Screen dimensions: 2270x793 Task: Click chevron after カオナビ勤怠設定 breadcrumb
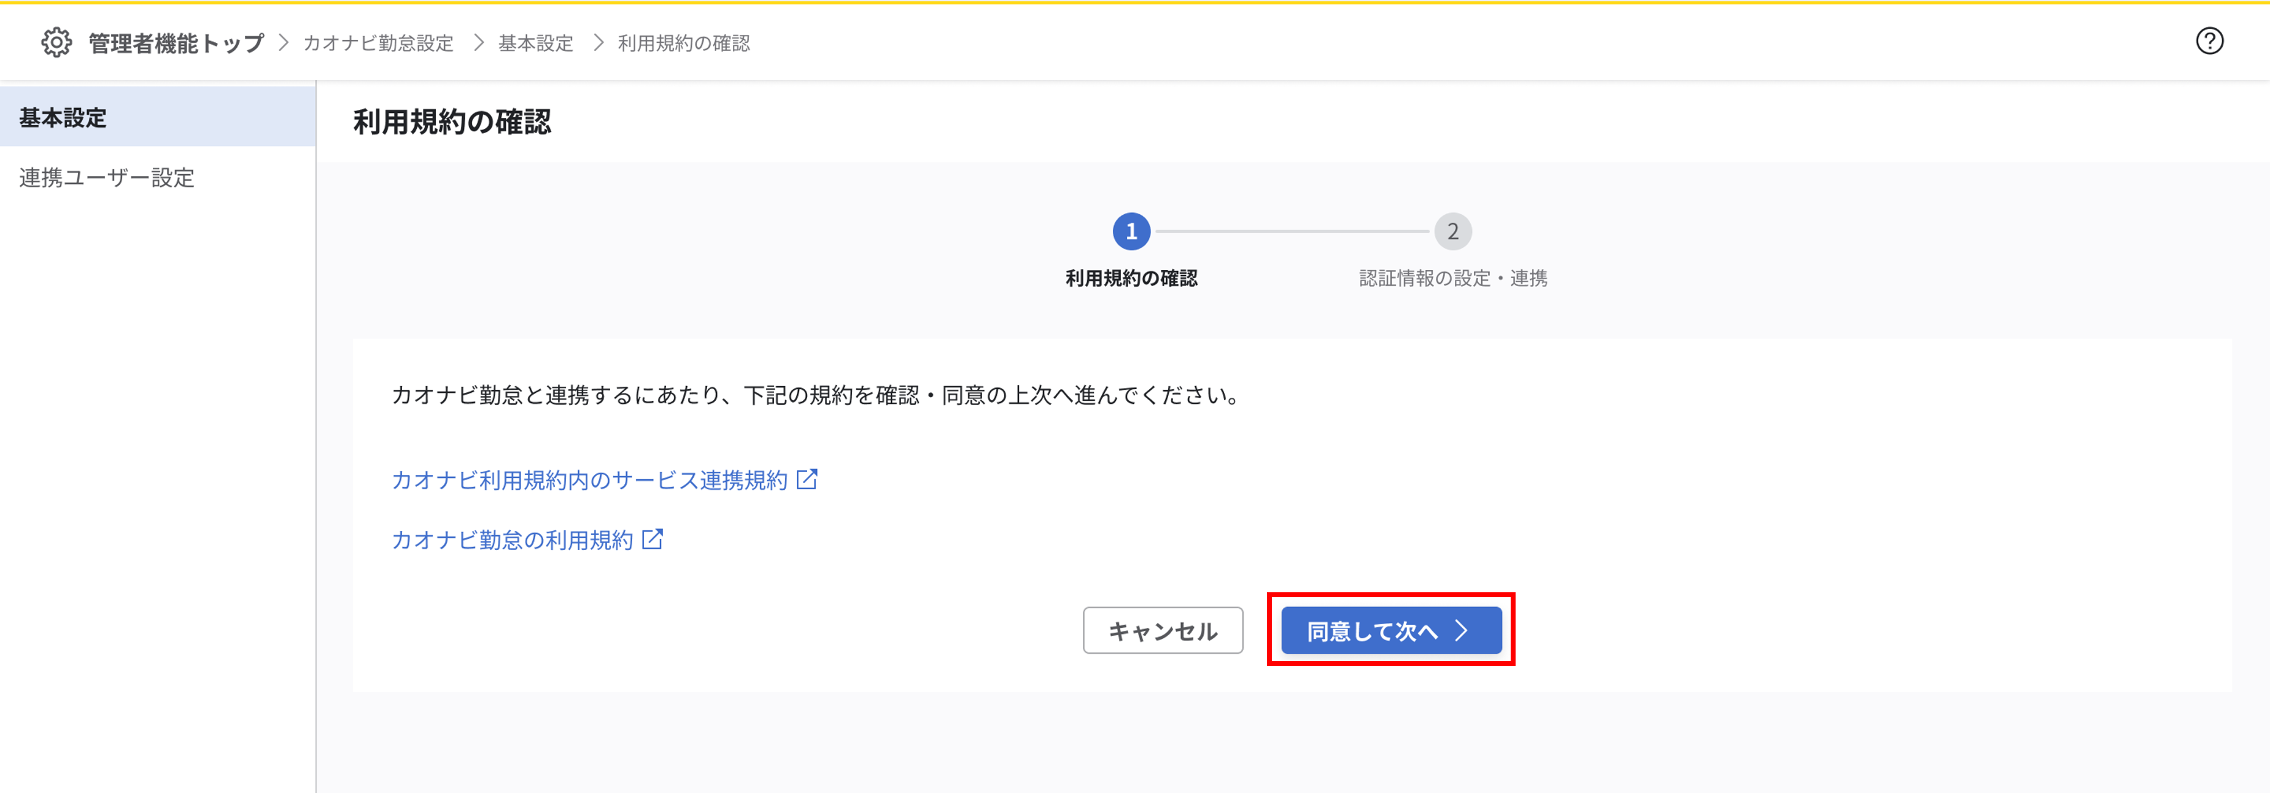click(479, 42)
